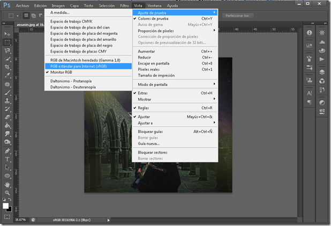
Task: Open the Ventana menu
Action: tap(154, 6)
